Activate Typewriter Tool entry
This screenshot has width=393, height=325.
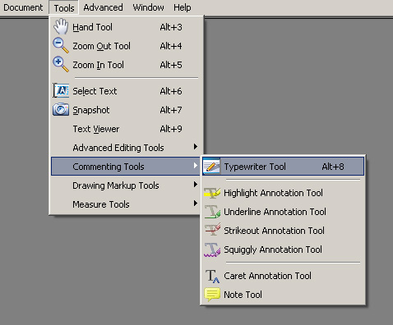(x=283, y=166)
